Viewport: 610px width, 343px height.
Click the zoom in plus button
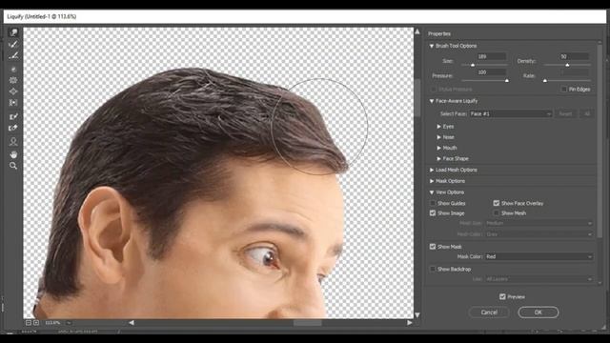[36, 323]
